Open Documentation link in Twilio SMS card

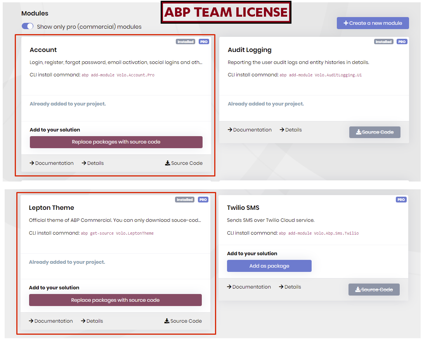(249, 287)
